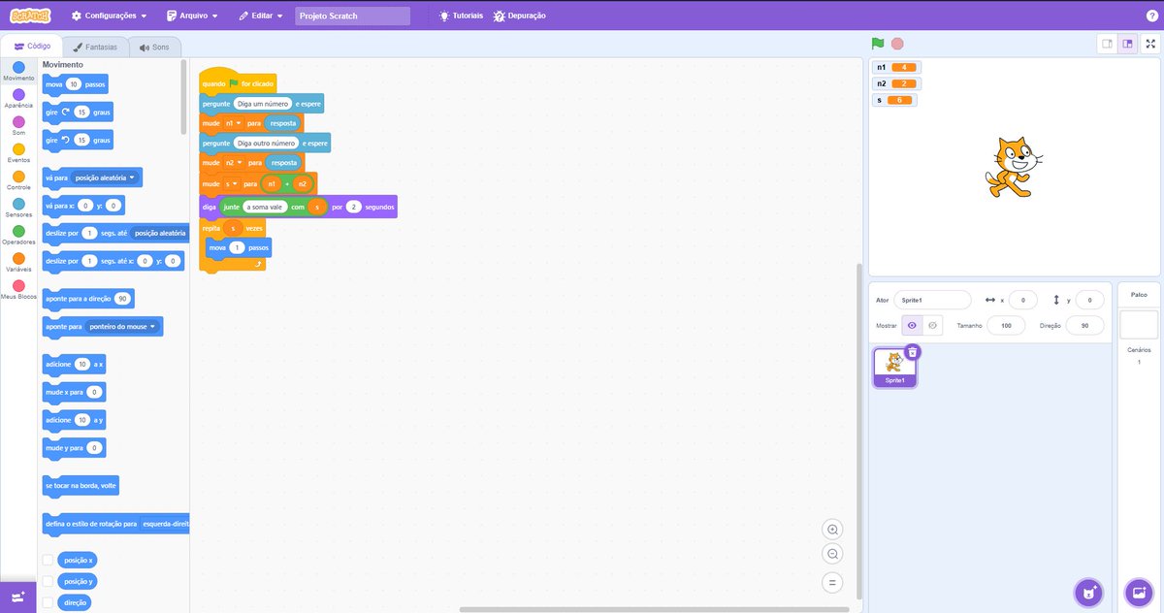Click the n1 variable monitor on stage
This screenshot has width=1164, height=613.
896,67
